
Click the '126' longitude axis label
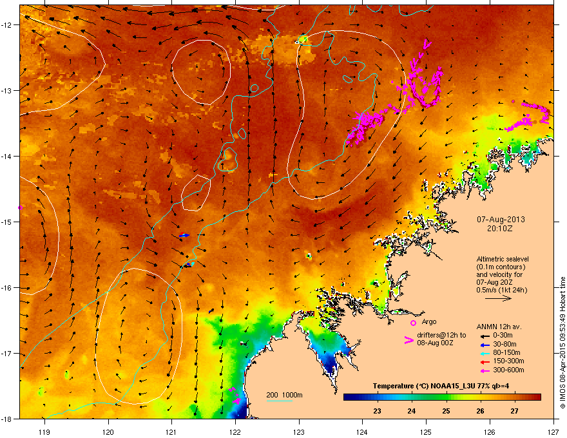pyautogui.click(x=490, y=432)
